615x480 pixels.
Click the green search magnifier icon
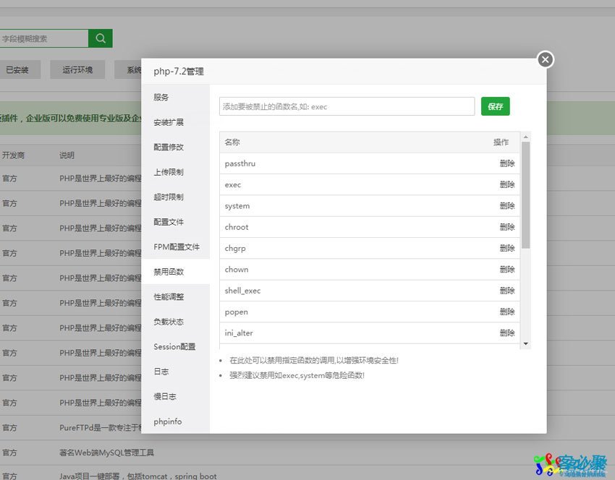pyautogui.click(x=100, y=38)
